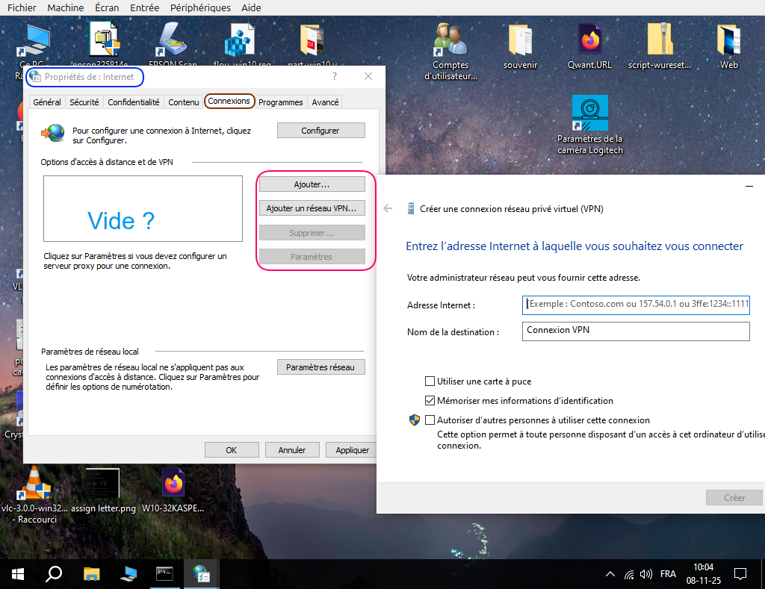Click the Ajouter... button
Viewport: 765px width, 589px height.
[312, 184]
